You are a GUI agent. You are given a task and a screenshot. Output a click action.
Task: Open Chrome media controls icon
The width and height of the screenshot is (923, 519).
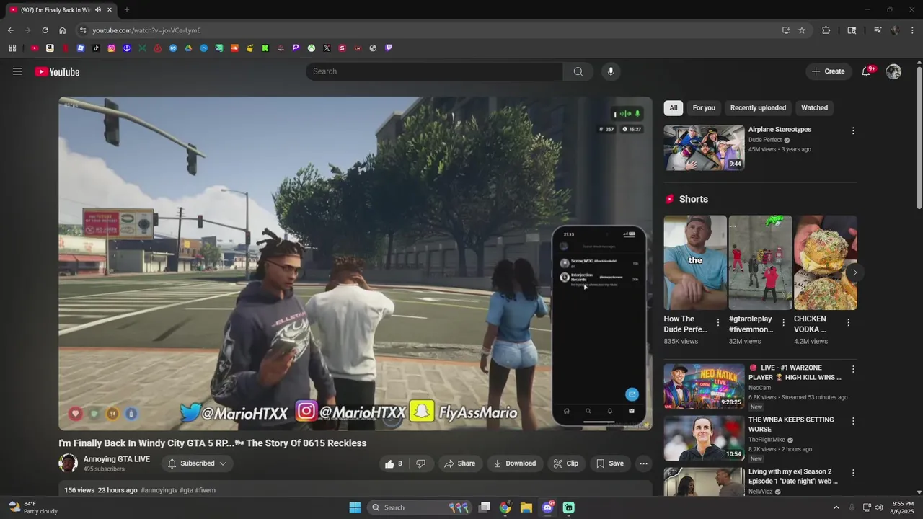point(878,30)
